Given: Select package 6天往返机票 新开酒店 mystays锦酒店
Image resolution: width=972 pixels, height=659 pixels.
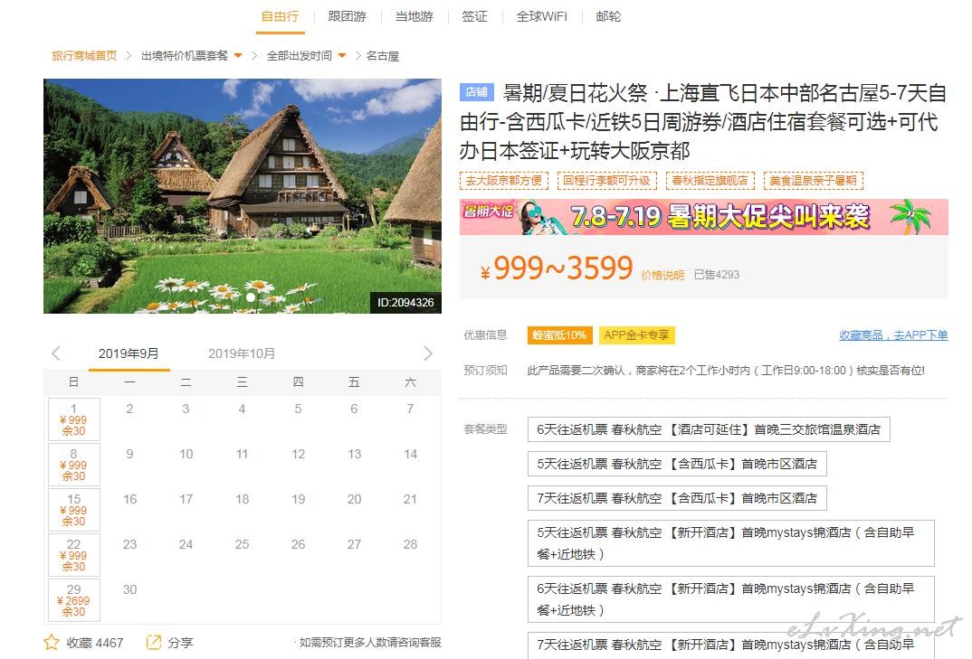Looking at the screenshot, I should 731,599.
